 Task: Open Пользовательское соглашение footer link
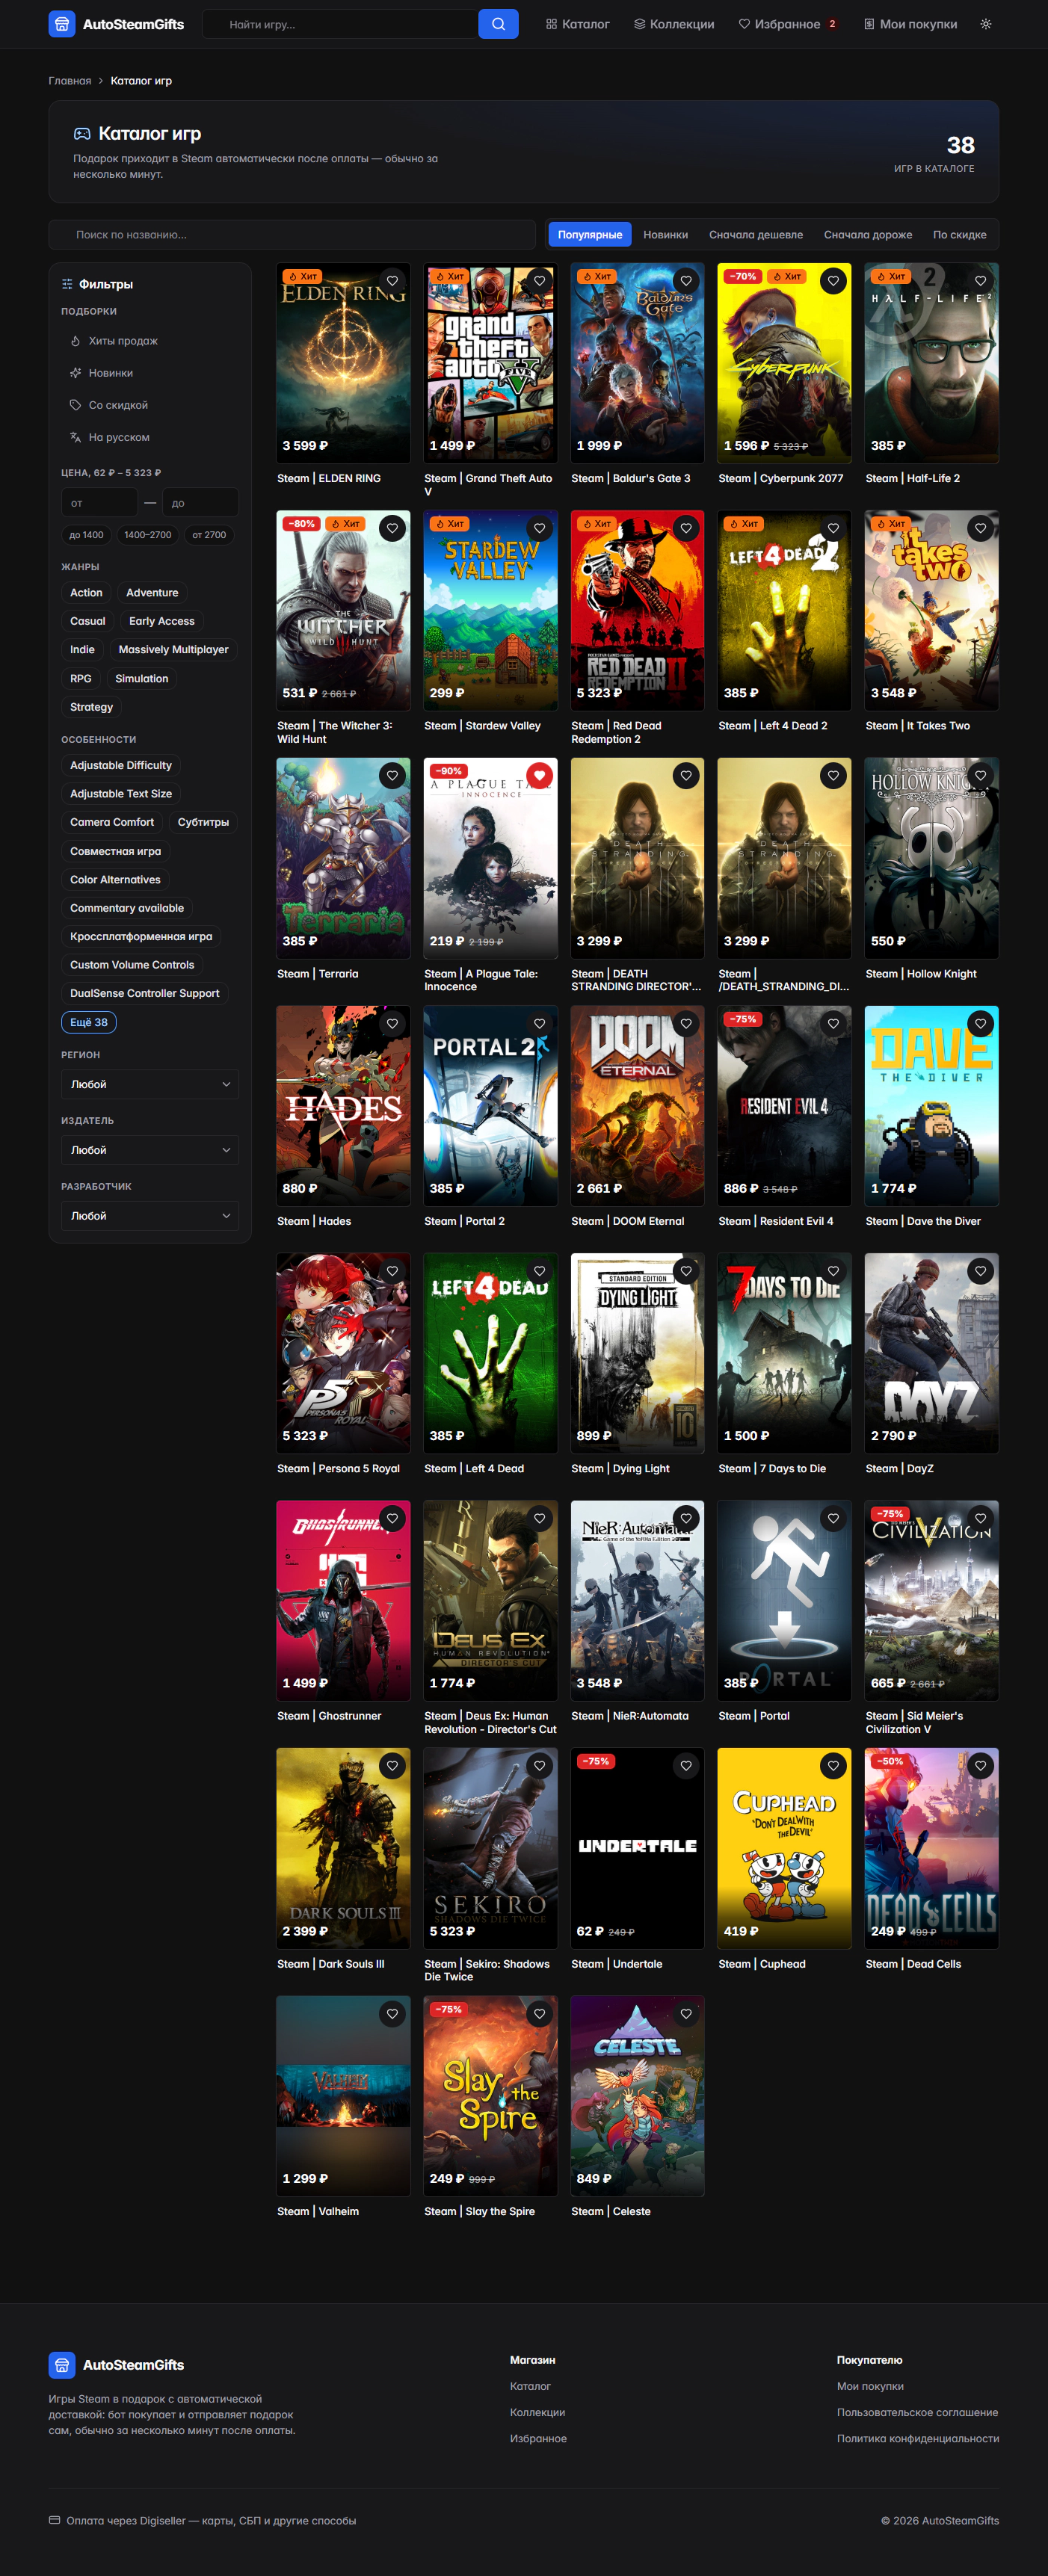click(x=917, y=2412)
